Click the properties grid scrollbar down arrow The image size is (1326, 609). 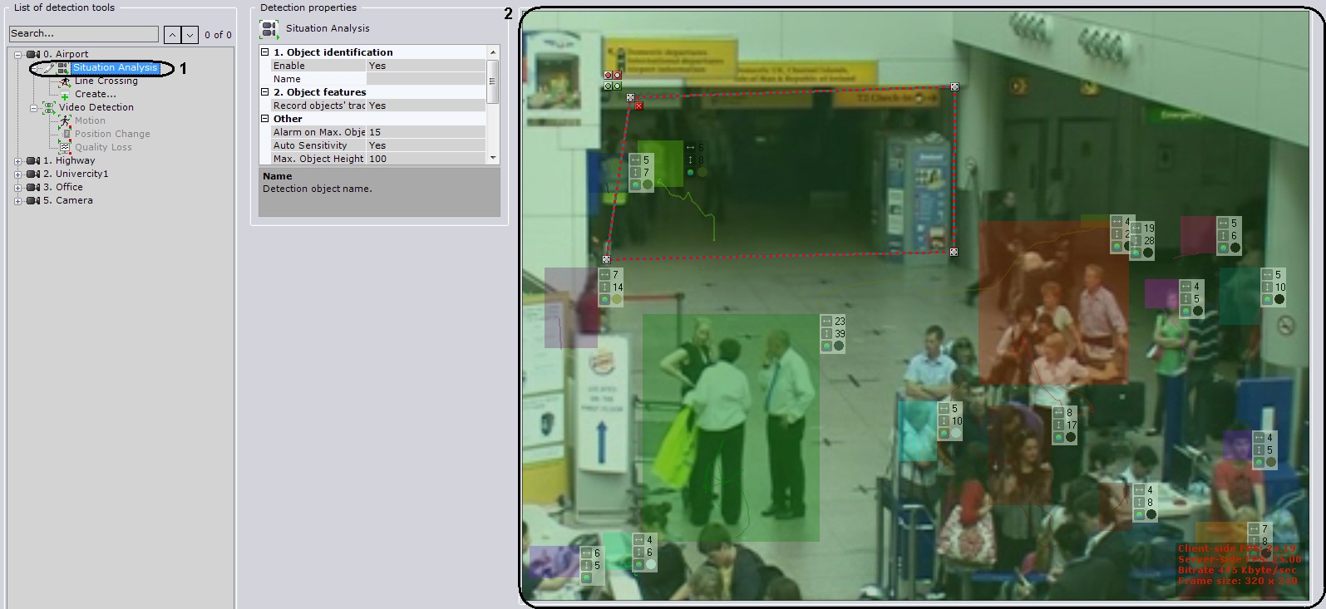[x=493, y=157]
